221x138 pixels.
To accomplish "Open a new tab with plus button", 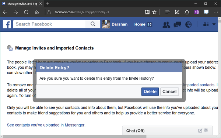I will point(48,4).
